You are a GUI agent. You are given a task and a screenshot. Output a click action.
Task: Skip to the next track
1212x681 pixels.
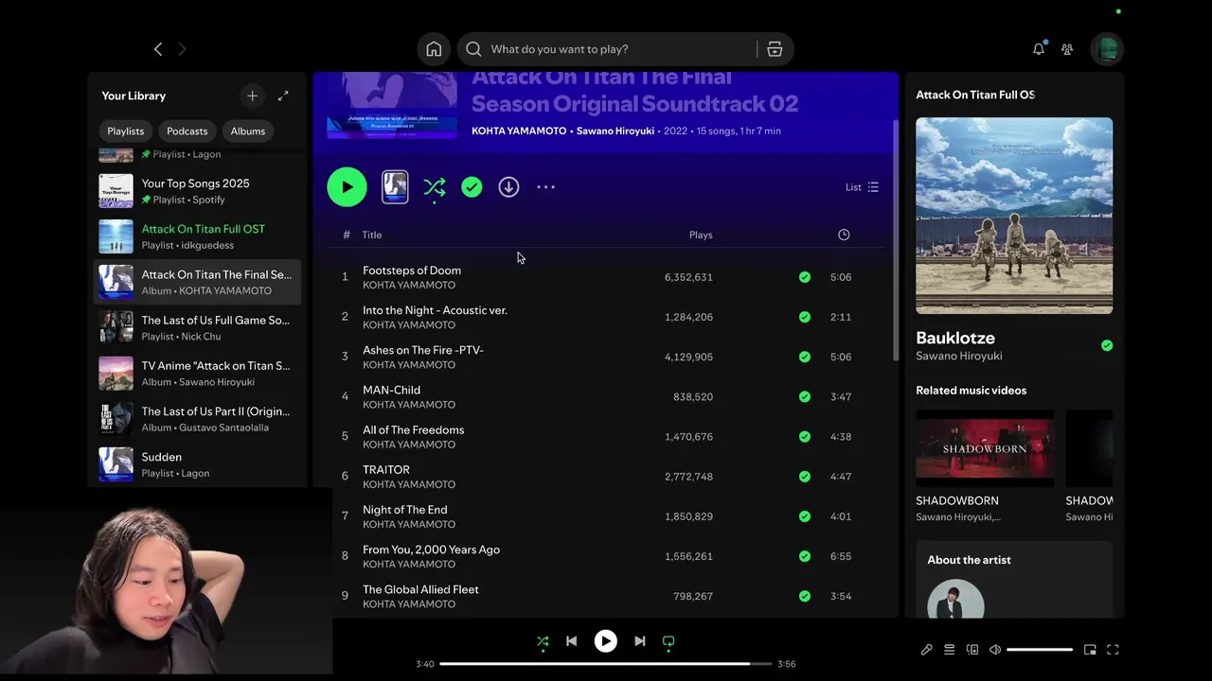[639, 641]
